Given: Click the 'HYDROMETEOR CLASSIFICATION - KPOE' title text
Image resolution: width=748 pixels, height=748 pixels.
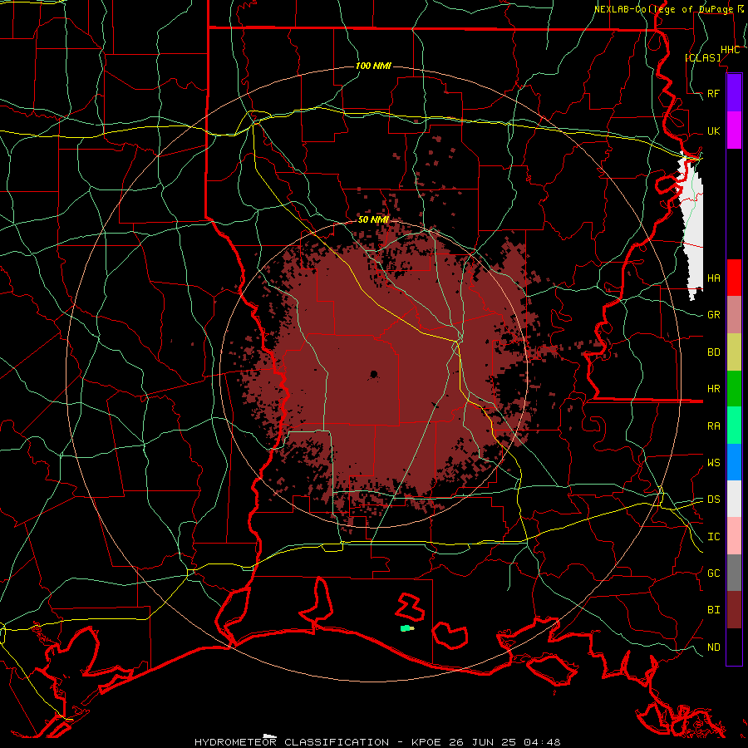Looking at the screenshot, I should coord(317,742).
